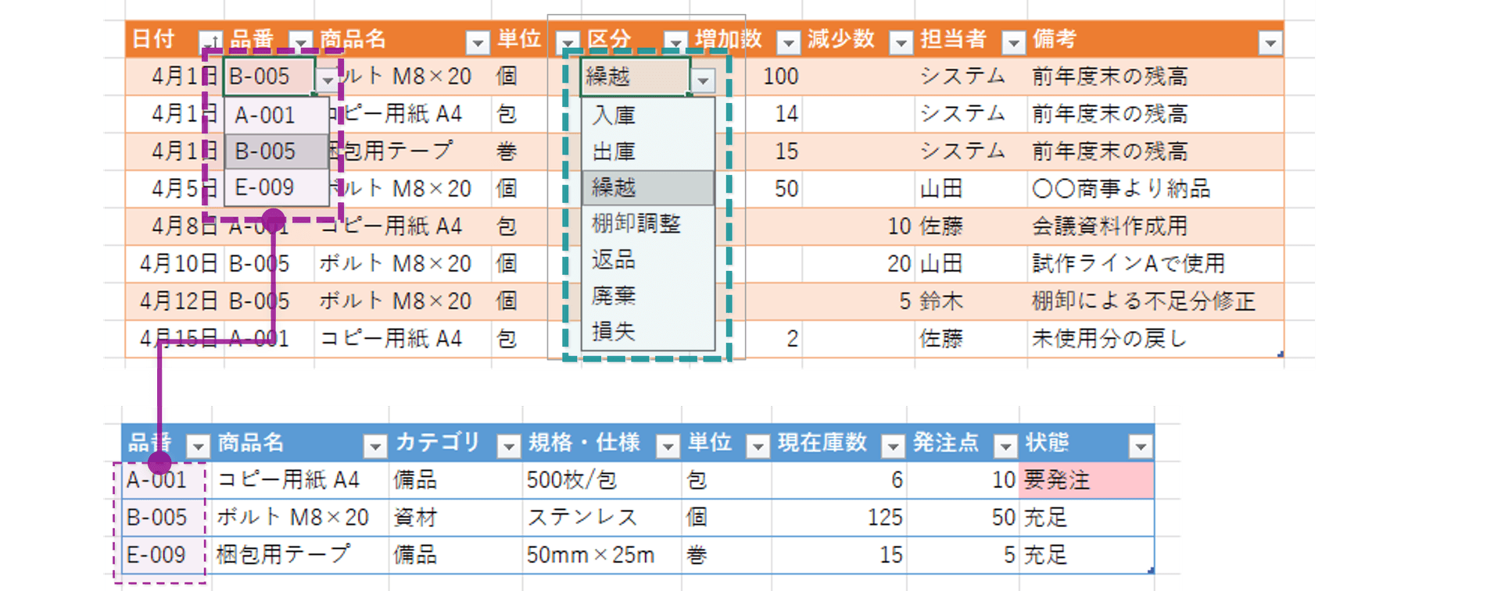Select 入庫 in the 区分 list
This screenshot has height=591, width=1501.
pos(648,116)
